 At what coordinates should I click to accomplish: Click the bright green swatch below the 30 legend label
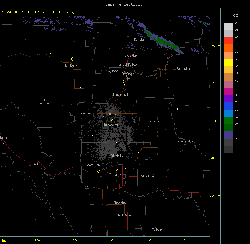(228, 121)
